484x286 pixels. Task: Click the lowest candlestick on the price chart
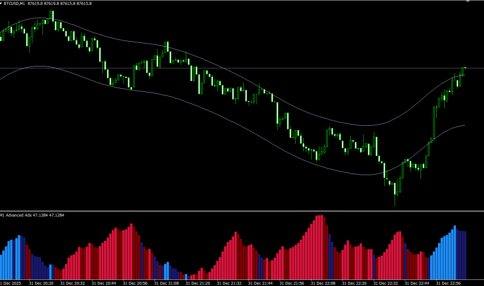click(395, 194)
